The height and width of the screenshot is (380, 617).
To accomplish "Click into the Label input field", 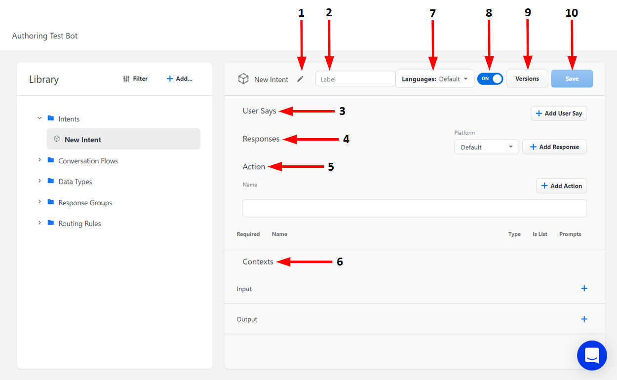I will [x=355, y=79].
